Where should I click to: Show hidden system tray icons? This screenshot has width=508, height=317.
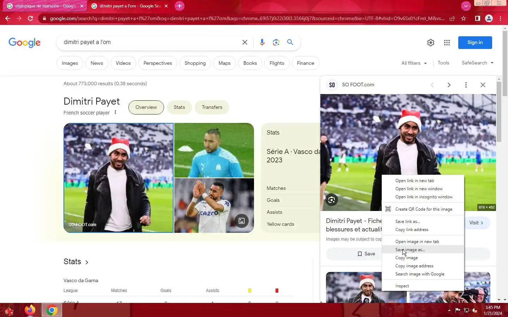click(x=449, y=310)
